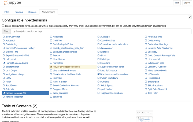Click the refresh nbextensions list icon
The image size is (193, 122).
pyautogui.click(x=190, y=17)
